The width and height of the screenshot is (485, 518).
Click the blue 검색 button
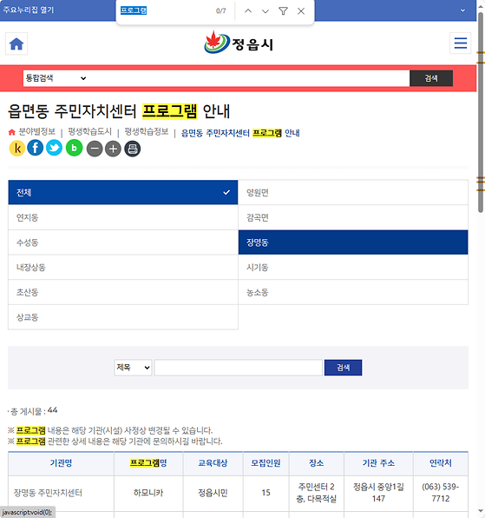pos(343,368)
